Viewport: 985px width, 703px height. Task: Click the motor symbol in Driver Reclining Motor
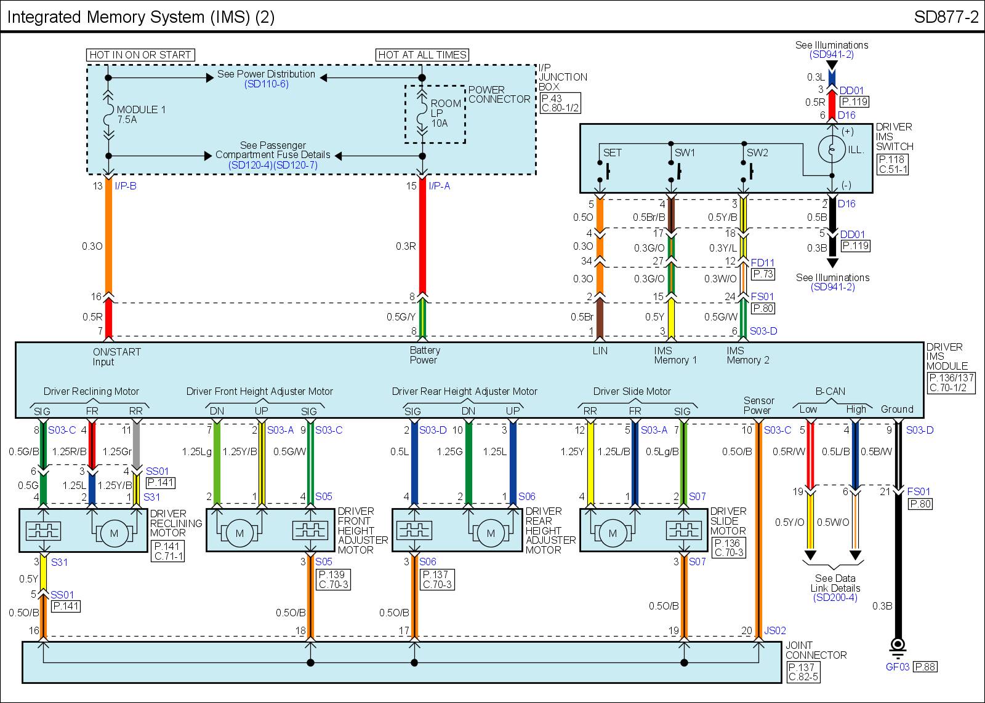[113, 533]
